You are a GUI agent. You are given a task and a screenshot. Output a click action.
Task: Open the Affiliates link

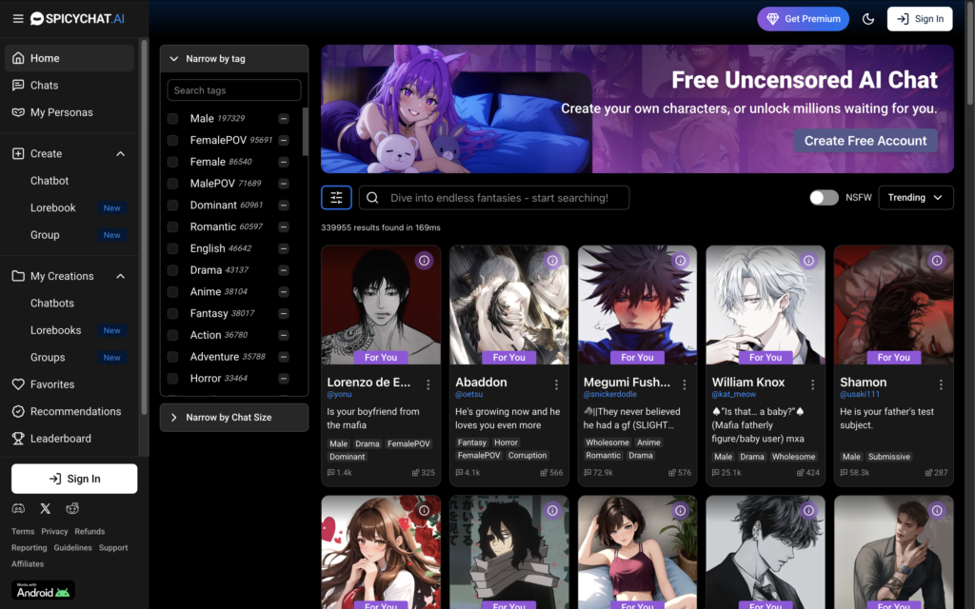(x=28, y=563)
